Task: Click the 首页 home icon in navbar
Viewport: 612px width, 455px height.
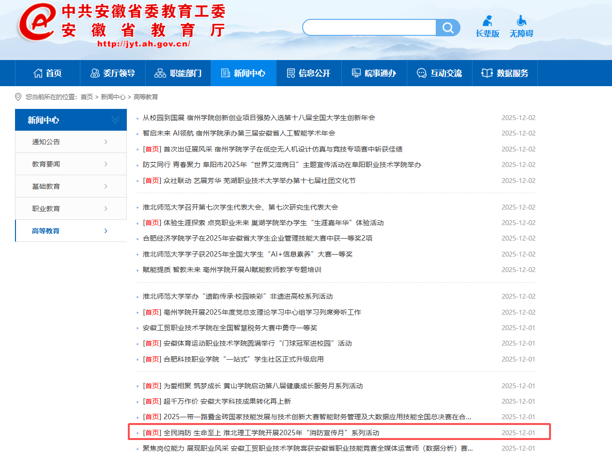Action: coord(38,73)
